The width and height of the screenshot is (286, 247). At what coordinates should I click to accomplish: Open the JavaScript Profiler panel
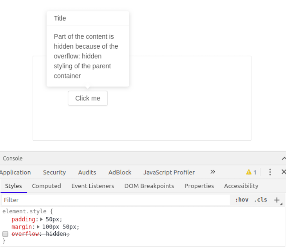click(x=169, y=173)
